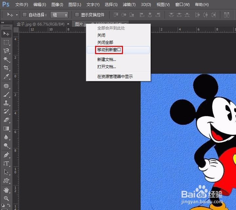Click distribute vertical centers icon
Viewport: 236px width, 210px height.
pyautogui.click(x=179, y=15)
